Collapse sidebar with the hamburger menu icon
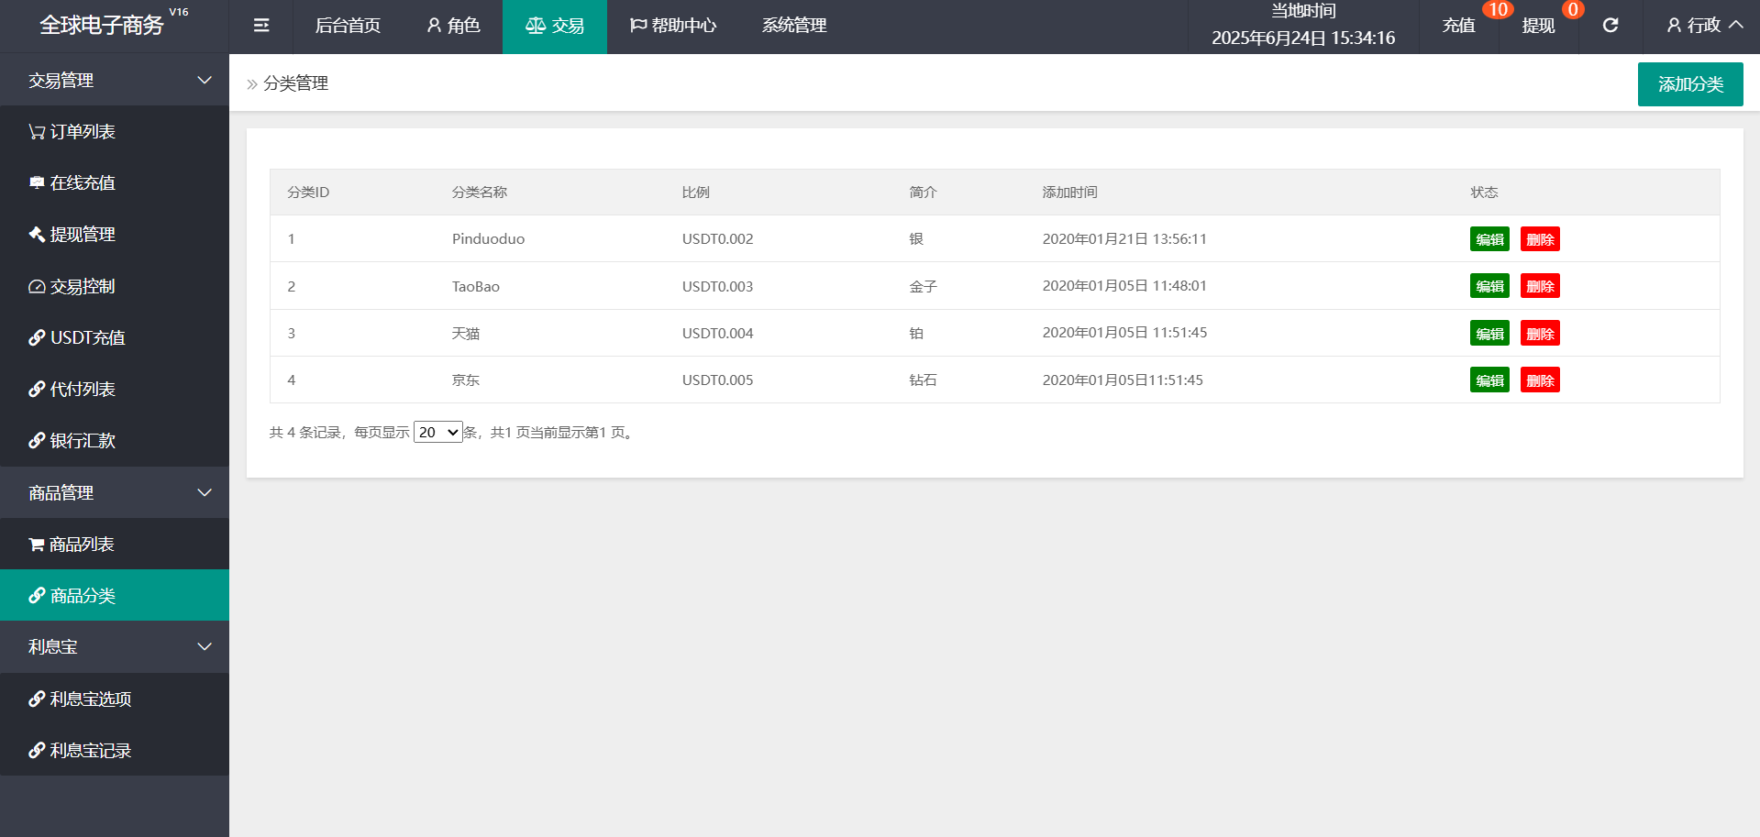The width and height of the screenshot is (1760, 837). click(261, 26)
